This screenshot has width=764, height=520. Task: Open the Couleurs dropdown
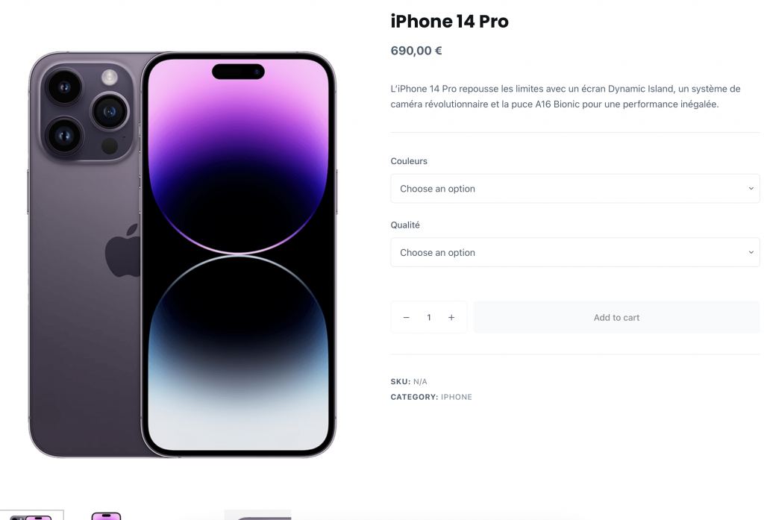pos(575,189)
